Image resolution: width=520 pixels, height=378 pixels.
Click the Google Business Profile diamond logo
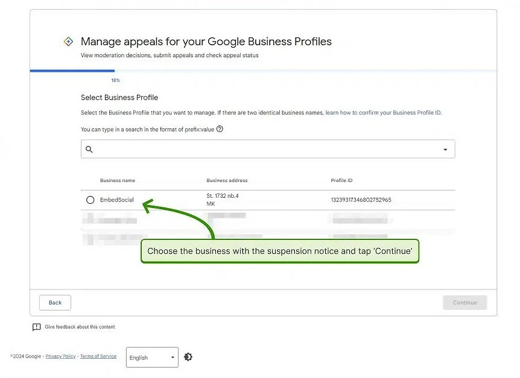coord(68,42)
